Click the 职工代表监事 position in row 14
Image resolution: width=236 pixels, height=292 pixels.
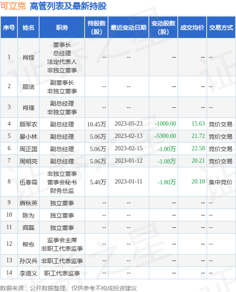[x=62, y=273]
